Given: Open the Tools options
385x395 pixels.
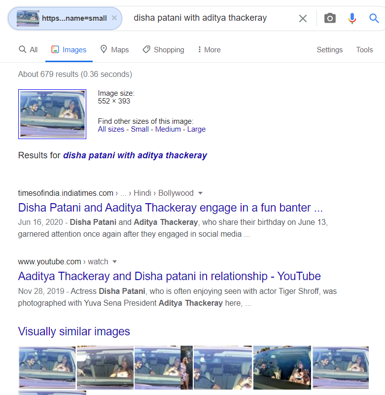Looking at the screenshot, I should [364, 50].
